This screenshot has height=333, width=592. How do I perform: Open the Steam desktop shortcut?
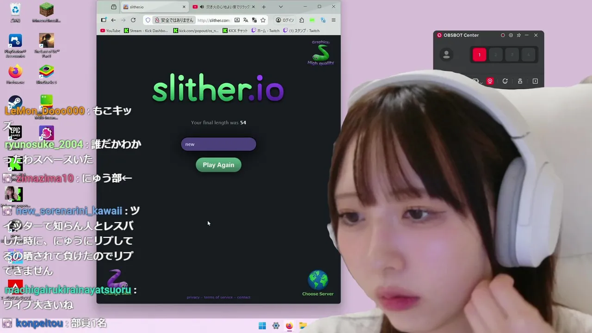(15, 103)
